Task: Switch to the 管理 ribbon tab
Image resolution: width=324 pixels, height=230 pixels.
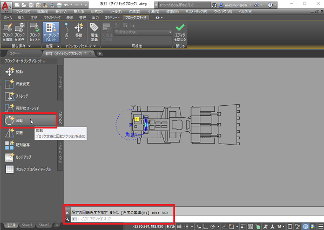Action: click(x=83, y=18)
